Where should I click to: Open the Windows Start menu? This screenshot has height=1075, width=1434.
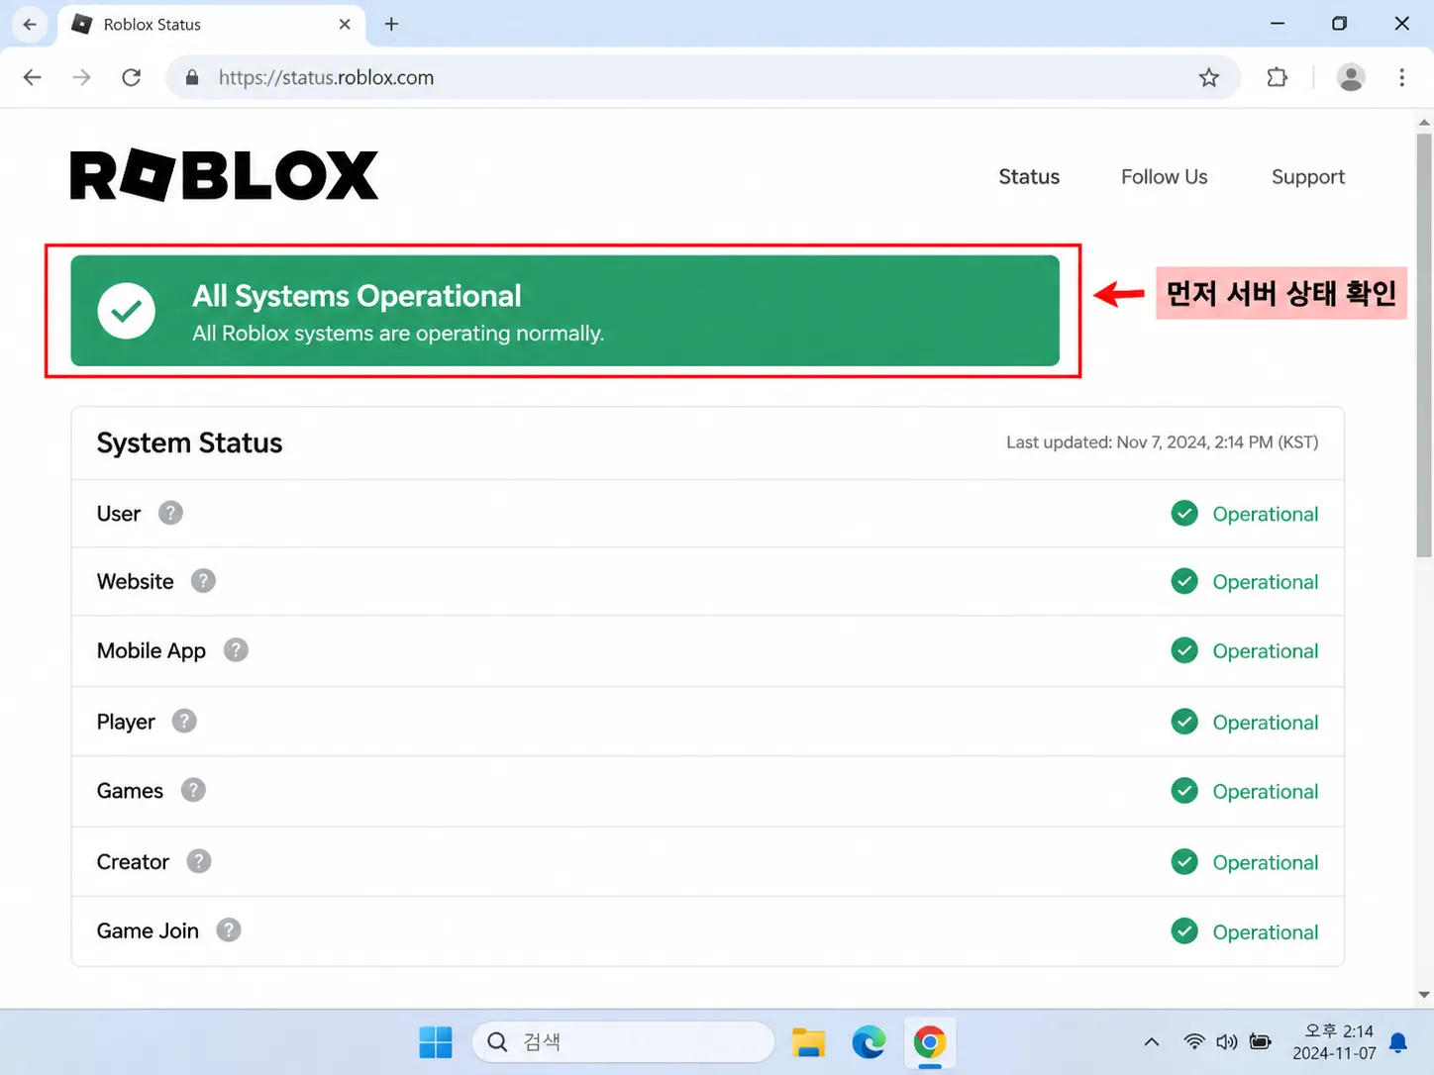[436, 1041]
